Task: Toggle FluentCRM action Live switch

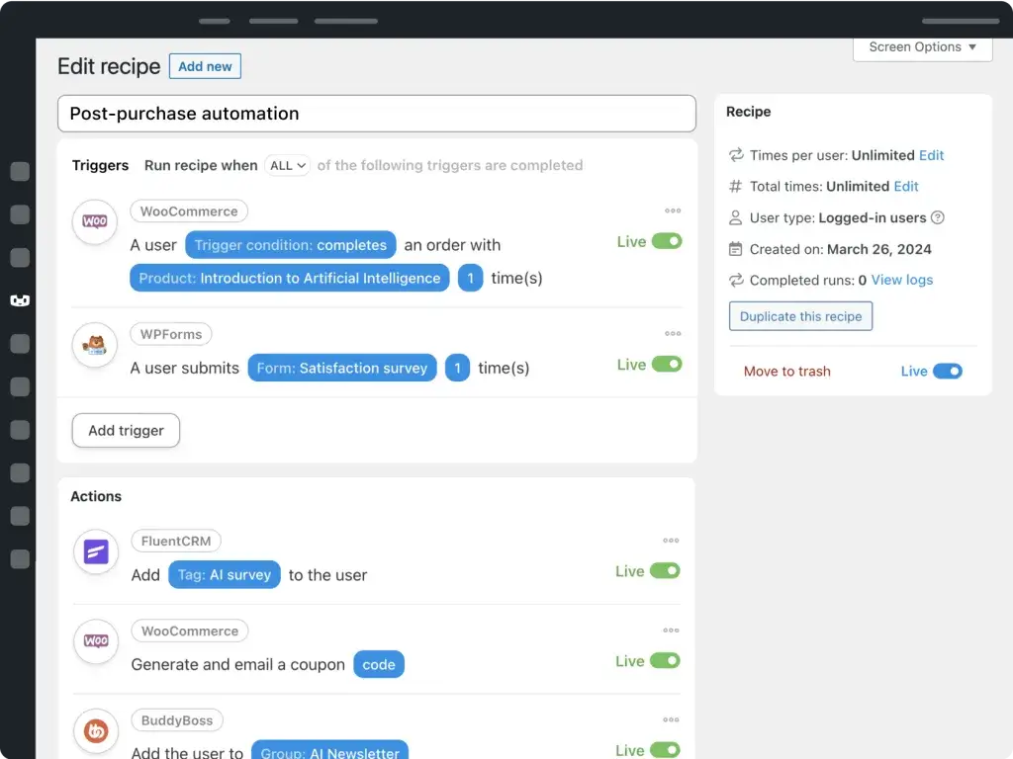Action: coord(665,570)
